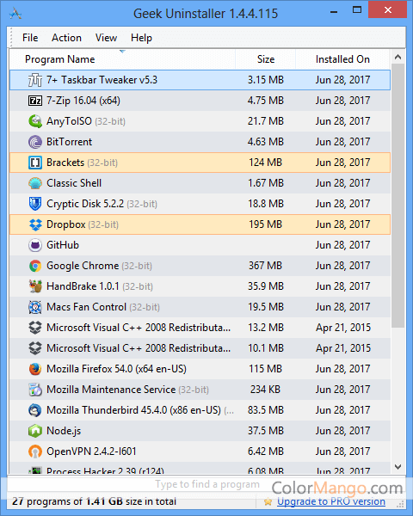Select 'OpenVPN 2.4.2-I601' program name

point(91,451)
